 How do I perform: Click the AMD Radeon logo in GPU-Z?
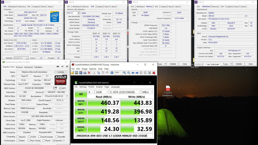tap(61, 80)
